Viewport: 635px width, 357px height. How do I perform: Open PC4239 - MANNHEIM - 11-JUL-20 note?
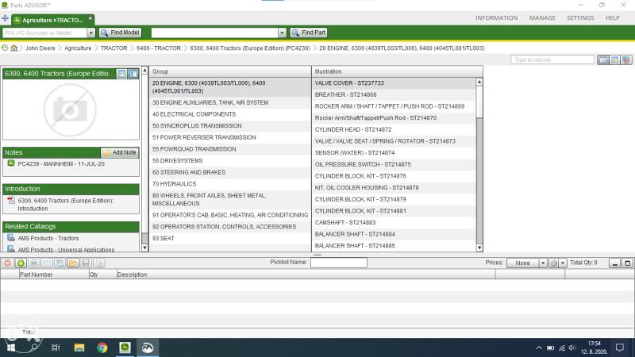(x=61, y=164)
